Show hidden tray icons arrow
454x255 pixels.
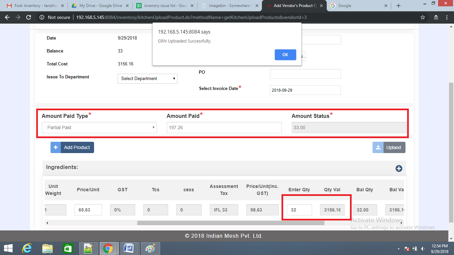[x=398, y=248]
